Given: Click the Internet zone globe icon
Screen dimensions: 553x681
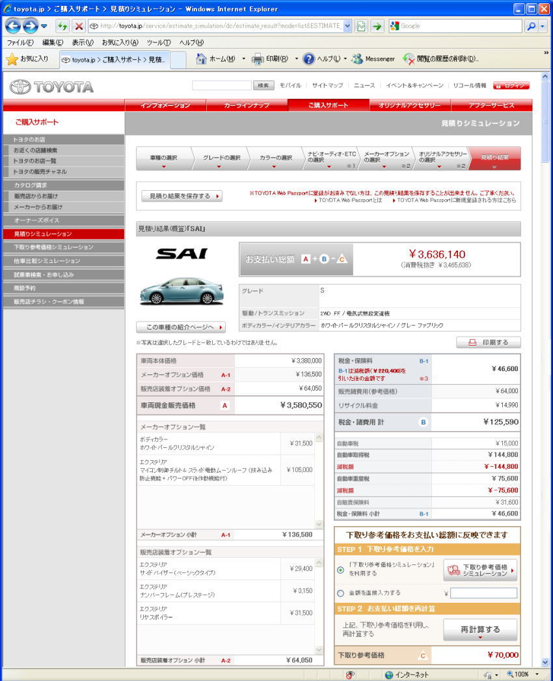Looking at the screenshot, I should [x=389, y=674].
